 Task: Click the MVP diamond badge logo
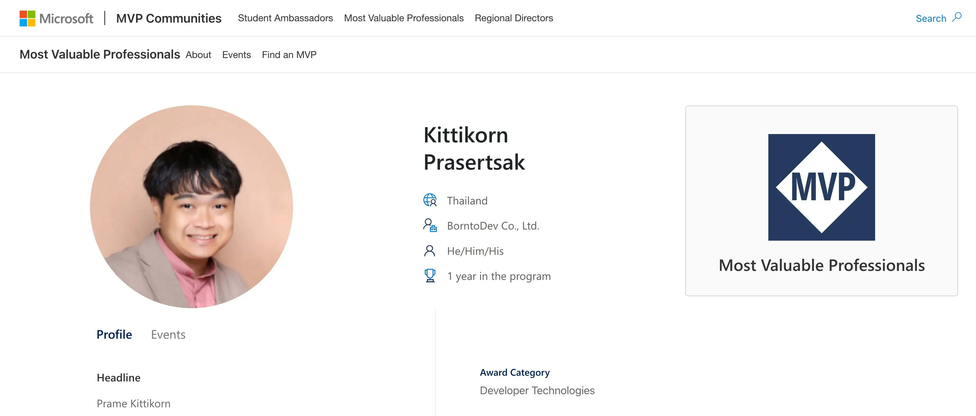[821, 187]
